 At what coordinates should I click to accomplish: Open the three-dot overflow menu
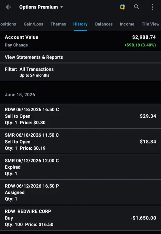[152, 7]
